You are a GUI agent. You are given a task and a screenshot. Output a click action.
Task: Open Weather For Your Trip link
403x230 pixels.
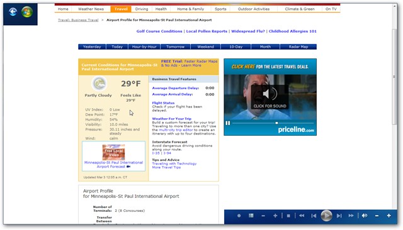point(172,119)
